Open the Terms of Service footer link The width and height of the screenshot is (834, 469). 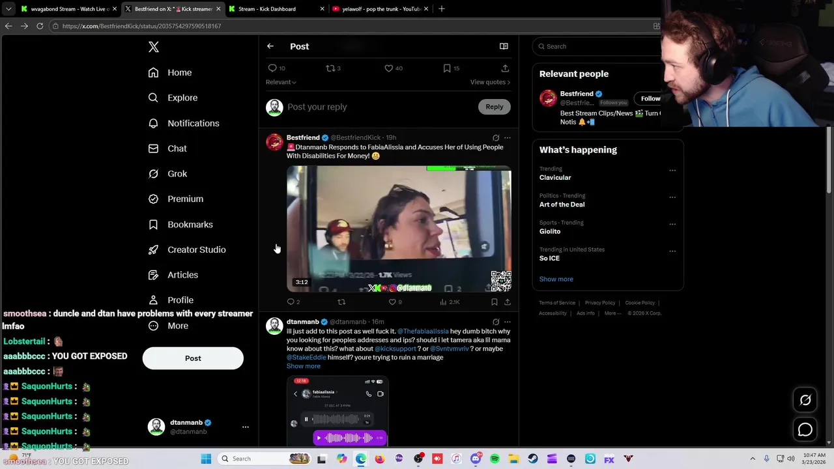click(x=557, y=303)
